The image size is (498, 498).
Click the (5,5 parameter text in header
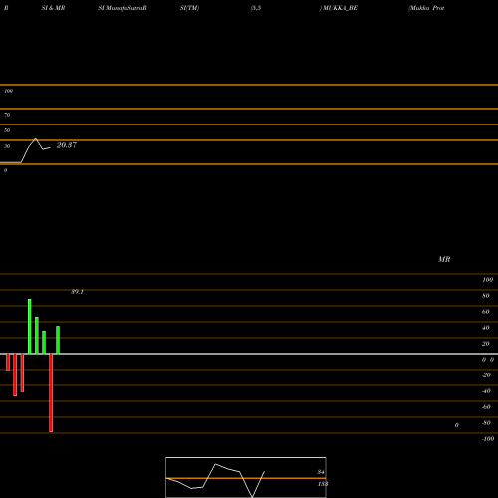256,8
